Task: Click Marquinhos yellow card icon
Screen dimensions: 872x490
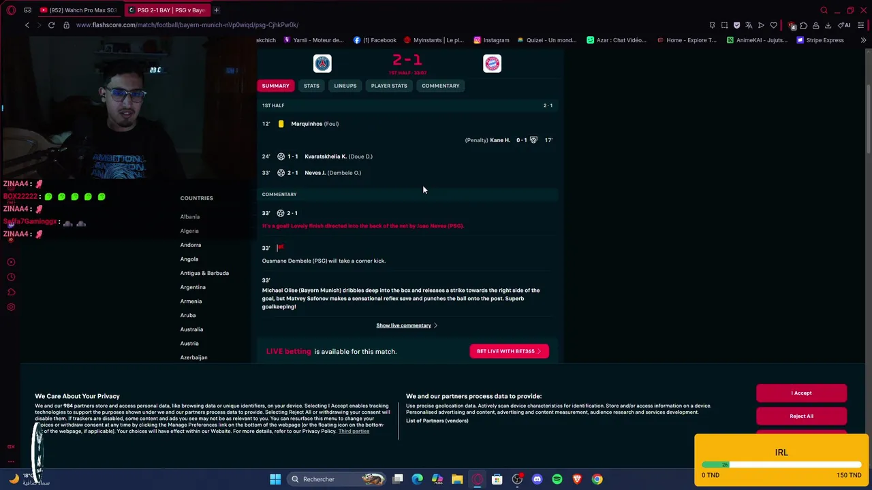Action: tap(281, 124)
